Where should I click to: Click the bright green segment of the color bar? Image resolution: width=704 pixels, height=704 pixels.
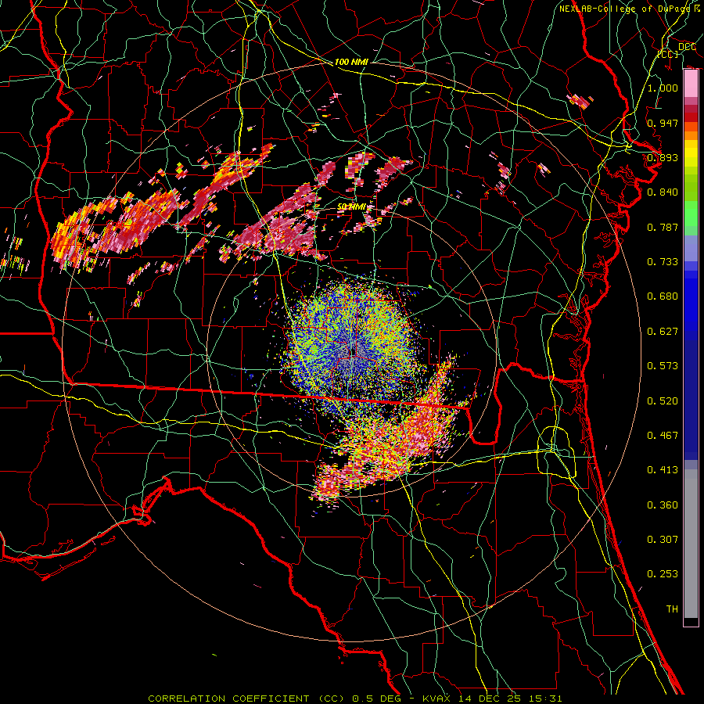coord(691,214)
